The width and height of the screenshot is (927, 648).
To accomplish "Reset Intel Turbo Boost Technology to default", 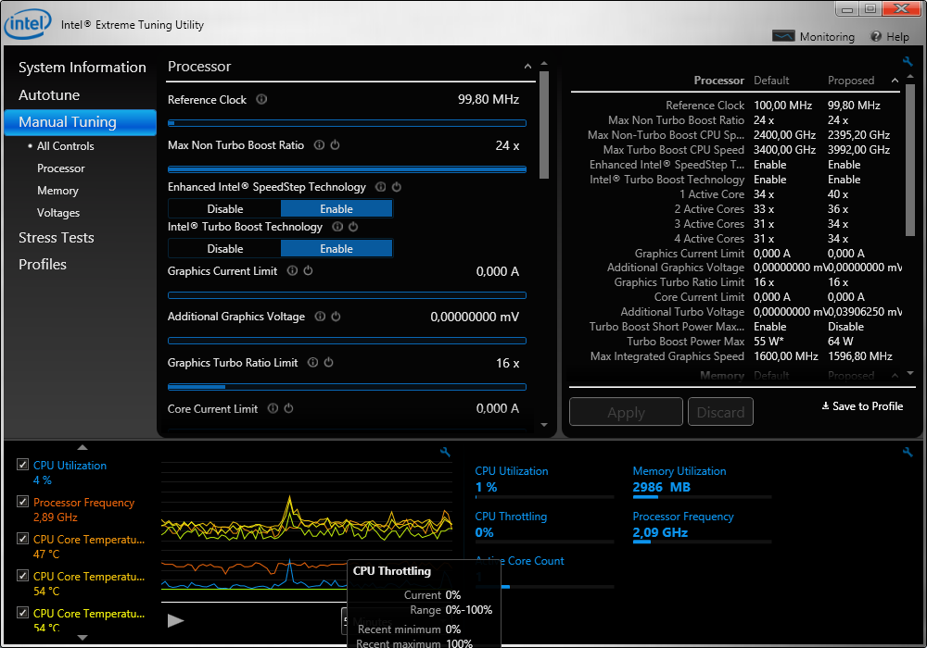I will click(x=353, y=227).
